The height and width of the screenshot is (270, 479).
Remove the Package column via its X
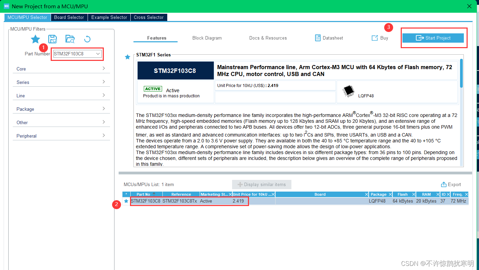390,194
